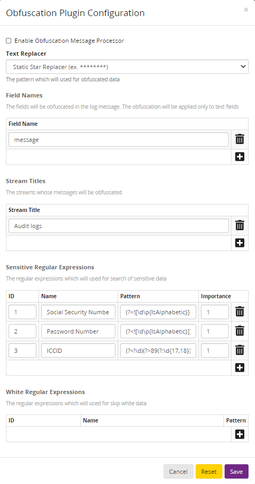Delete the Password Number expression row
Screen dimensions: 255x484
239,331
